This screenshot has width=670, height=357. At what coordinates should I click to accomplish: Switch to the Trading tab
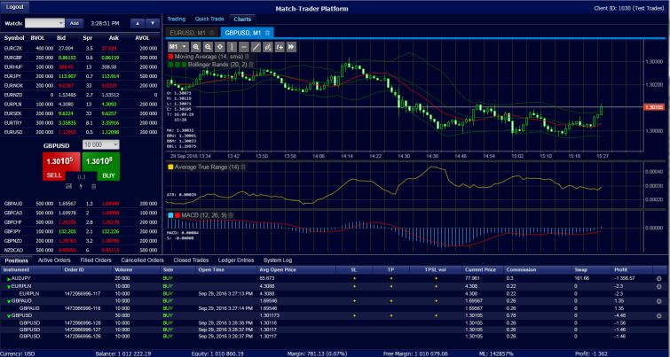177,19
